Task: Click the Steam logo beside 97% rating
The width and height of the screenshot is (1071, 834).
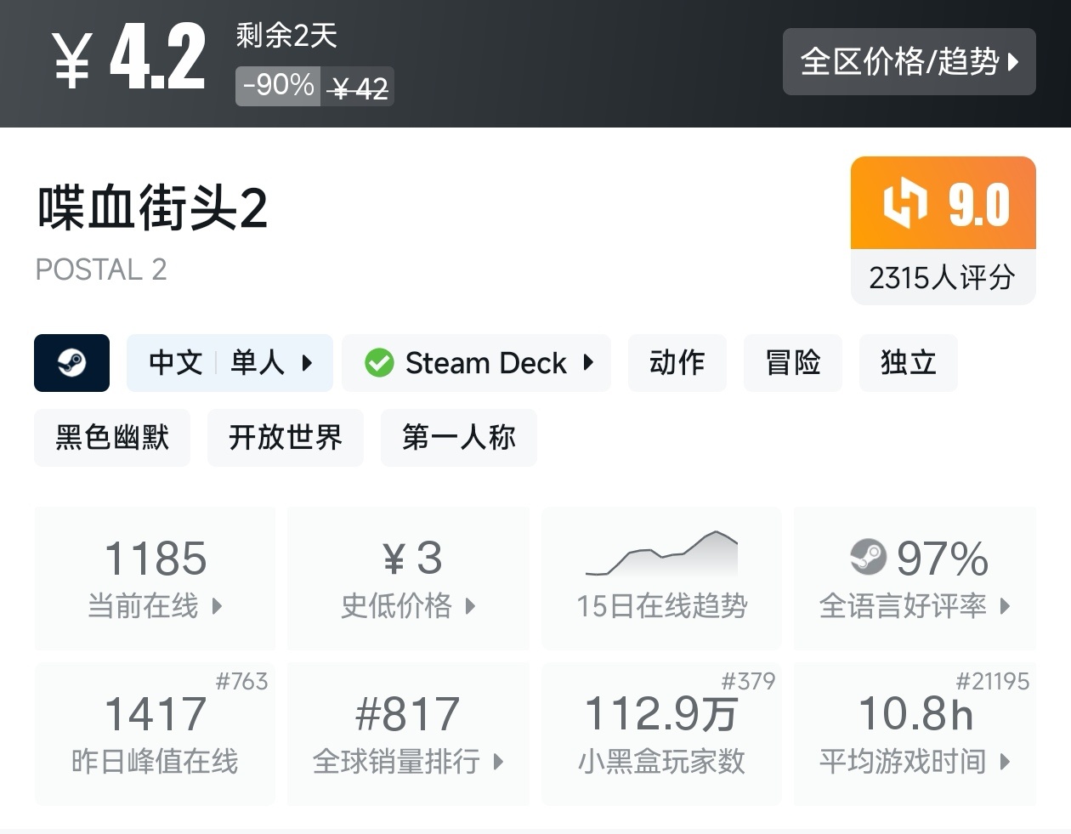Action: (x=868, y=558)
